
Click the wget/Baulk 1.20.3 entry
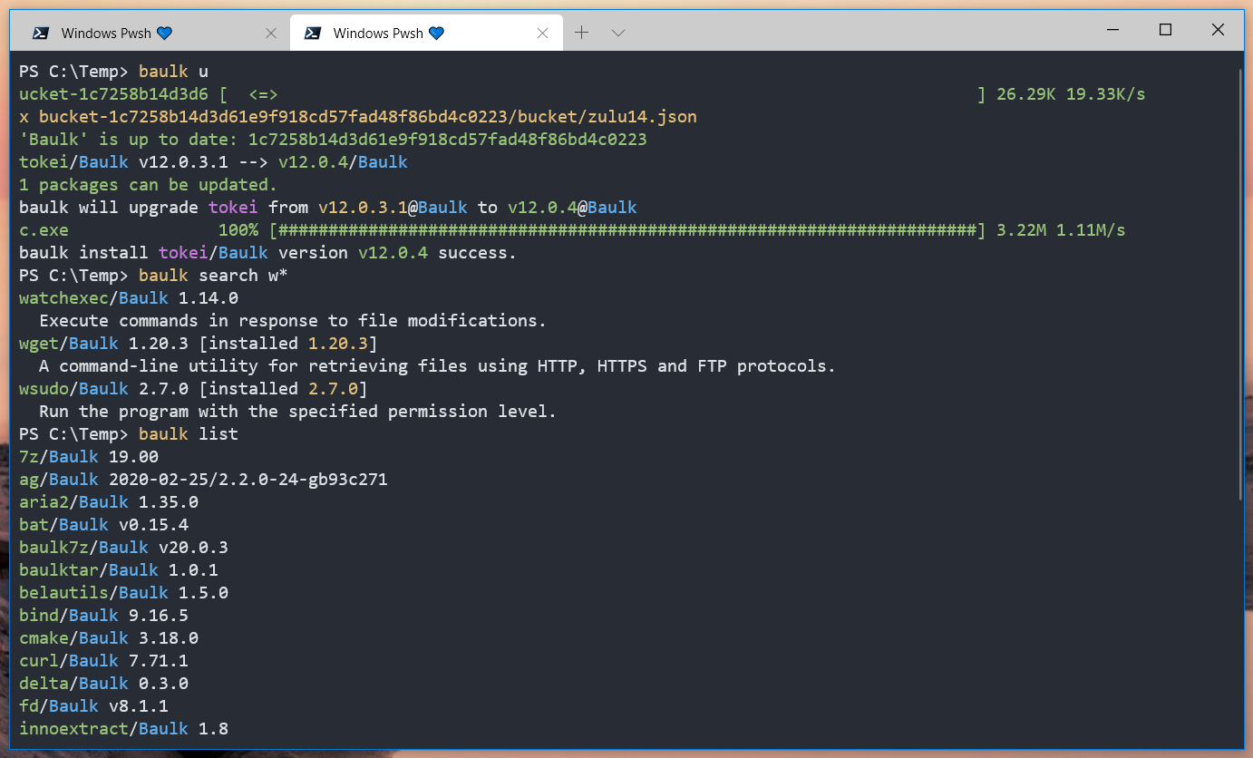tap(199, 344)
